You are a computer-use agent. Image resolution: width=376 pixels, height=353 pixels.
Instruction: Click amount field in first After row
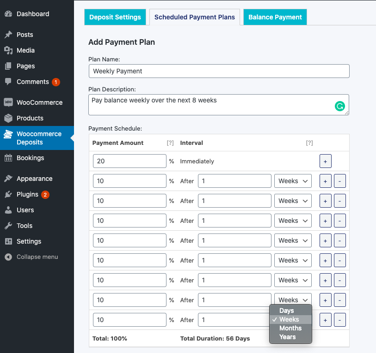click(129, 181)
